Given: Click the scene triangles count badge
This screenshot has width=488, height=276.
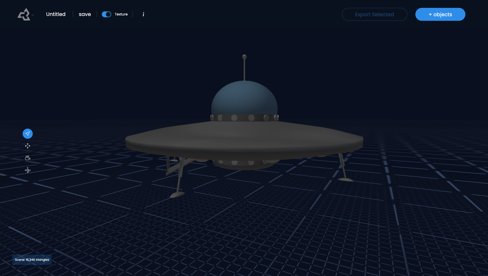Looking at the screenshot, I should [32, 260].
